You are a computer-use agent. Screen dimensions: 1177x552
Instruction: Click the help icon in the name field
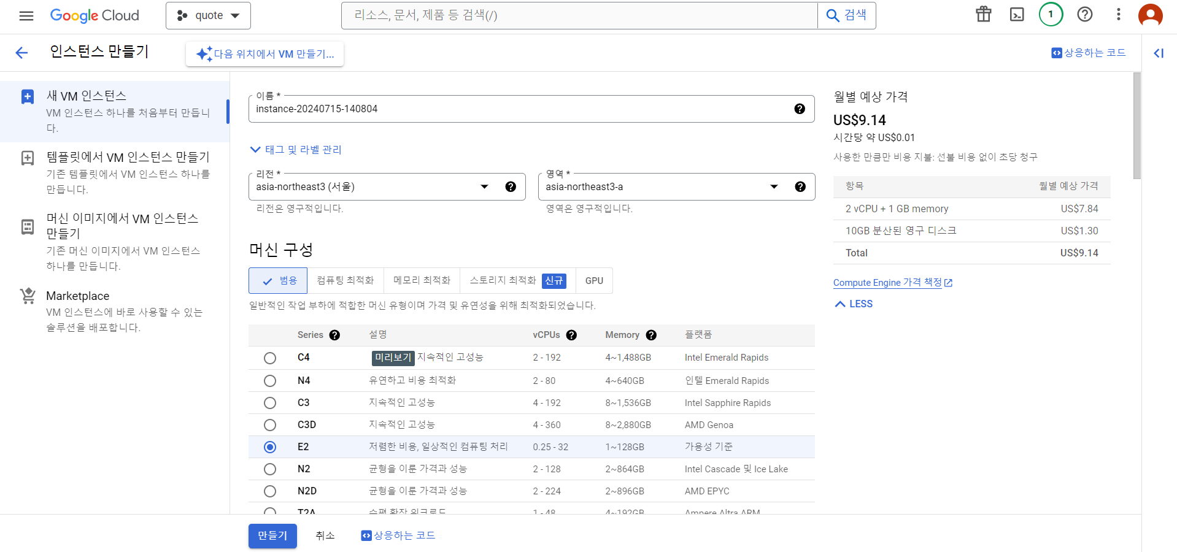[800, 109]
